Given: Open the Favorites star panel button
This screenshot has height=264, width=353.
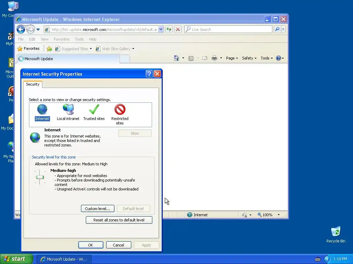Looking at the screenshot, I should [28, 48].
